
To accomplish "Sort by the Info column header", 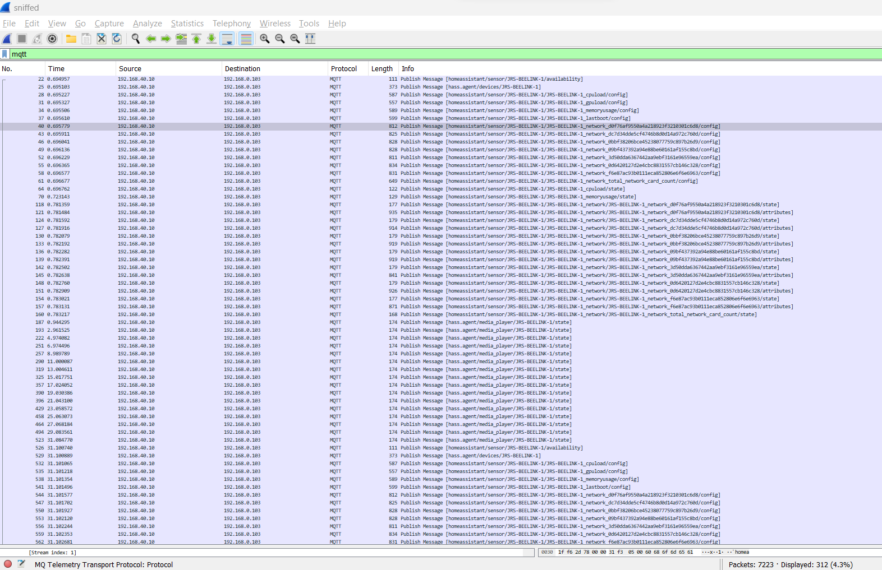I will tap(640, 69).
